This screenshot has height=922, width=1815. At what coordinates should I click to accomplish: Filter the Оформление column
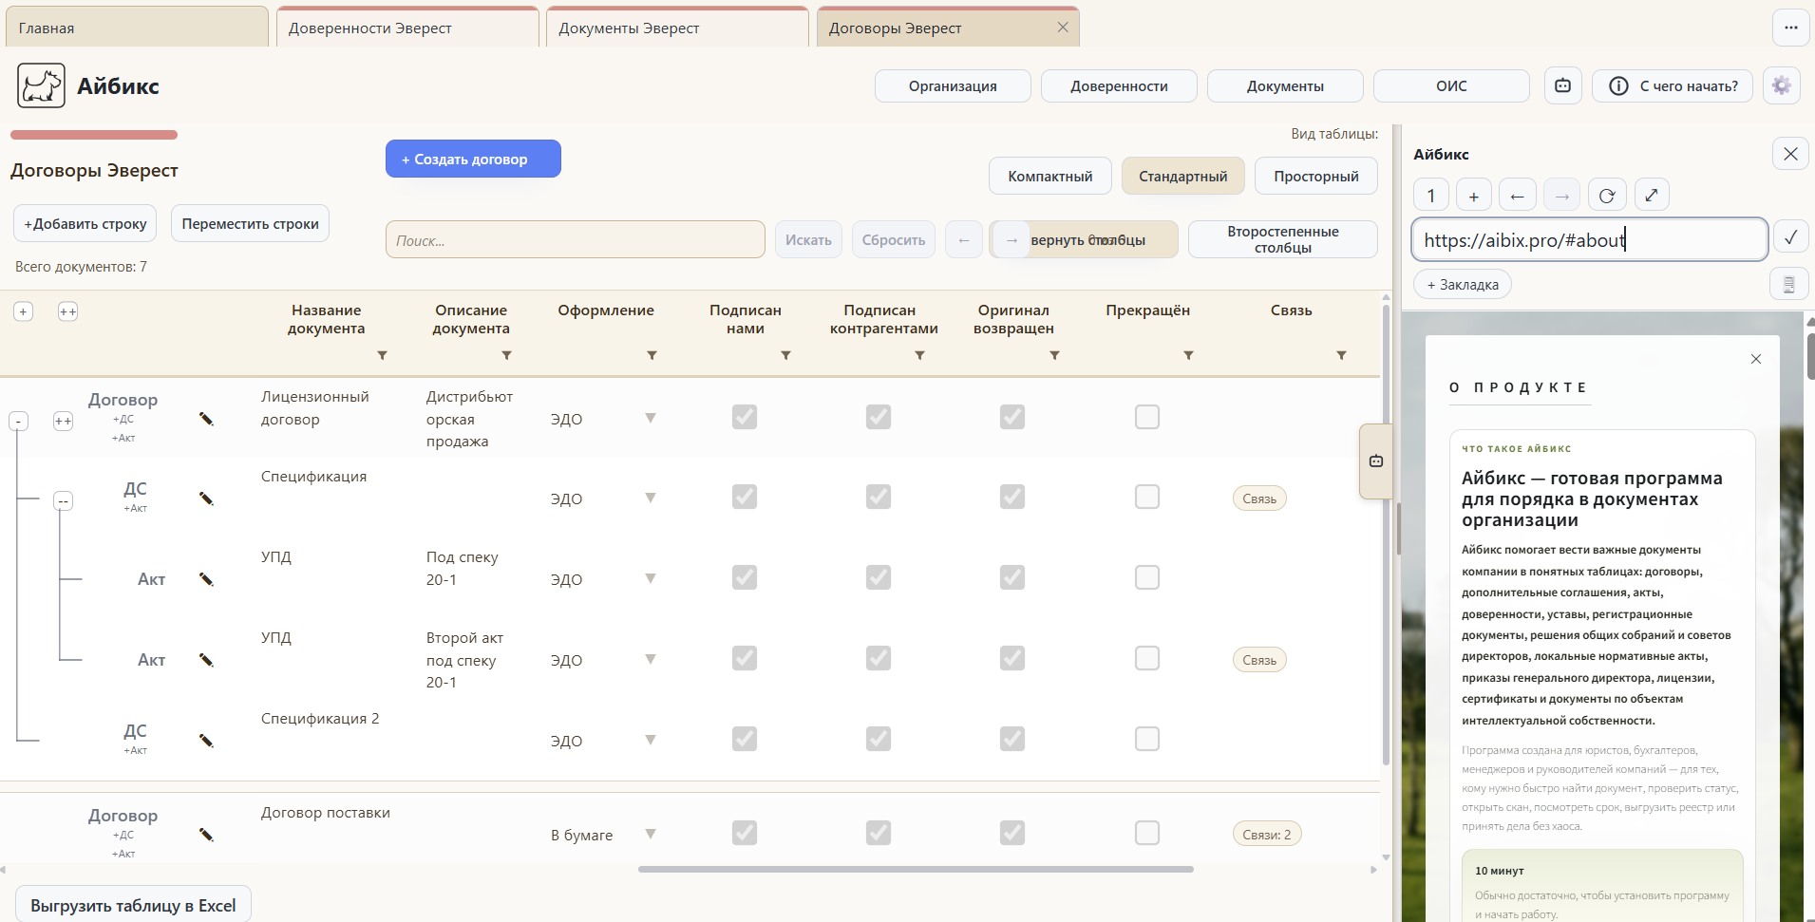pos(652,355)
